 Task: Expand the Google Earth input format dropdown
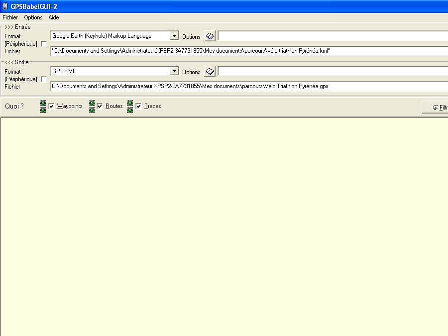pos(174,36)
